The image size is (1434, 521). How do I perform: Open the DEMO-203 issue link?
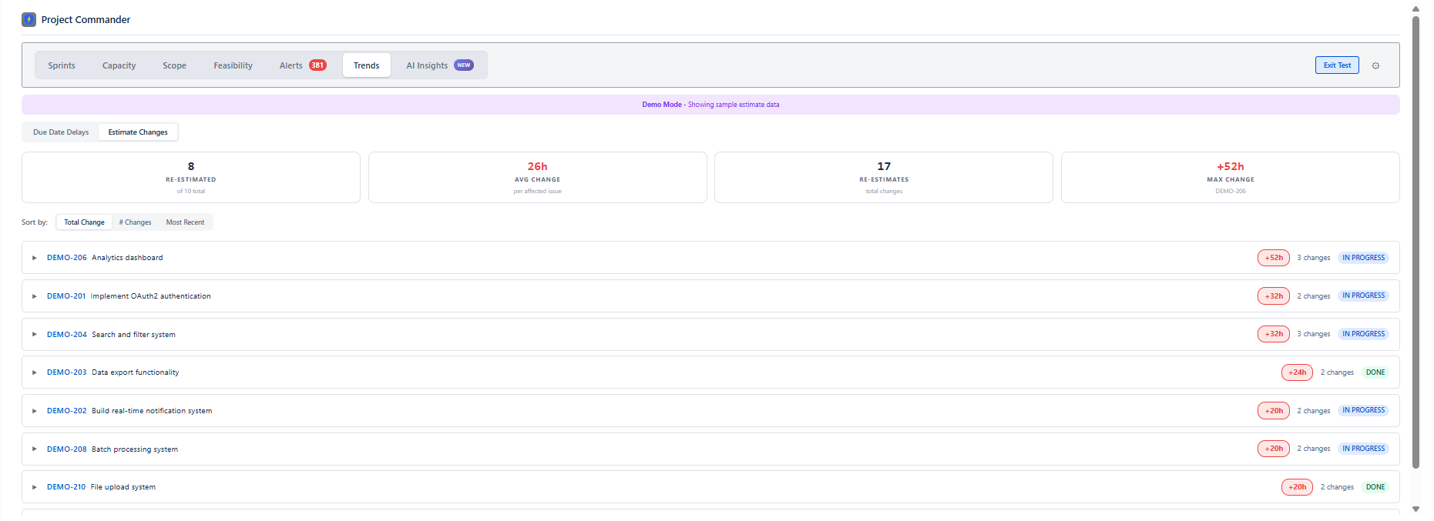click(66, 372)
